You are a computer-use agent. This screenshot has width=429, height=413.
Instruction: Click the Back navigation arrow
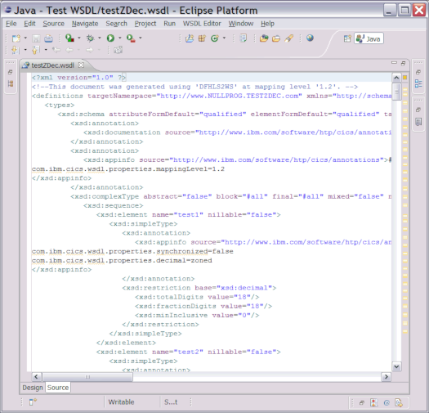click(x=69, y=50)
